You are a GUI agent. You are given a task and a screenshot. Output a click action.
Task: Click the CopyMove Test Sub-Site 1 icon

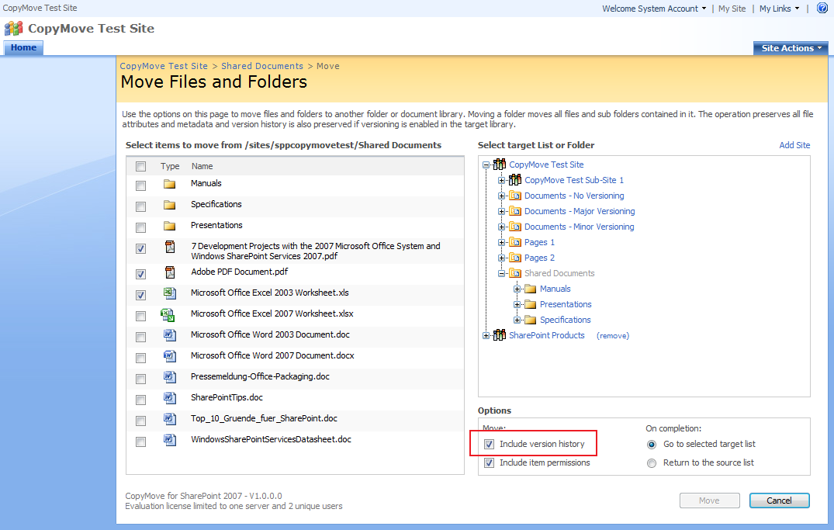tap(515, 180)
